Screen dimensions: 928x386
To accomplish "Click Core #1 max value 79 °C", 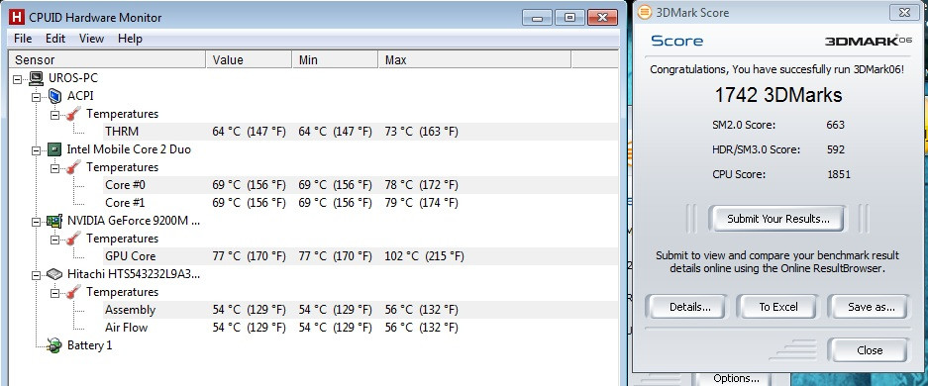I will pos(421,203).
